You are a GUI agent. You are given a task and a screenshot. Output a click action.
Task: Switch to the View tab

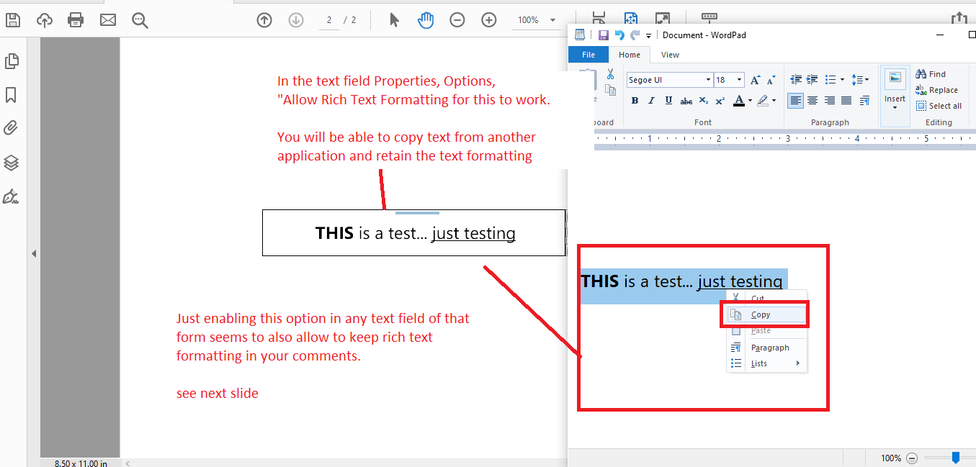(669, 54)
